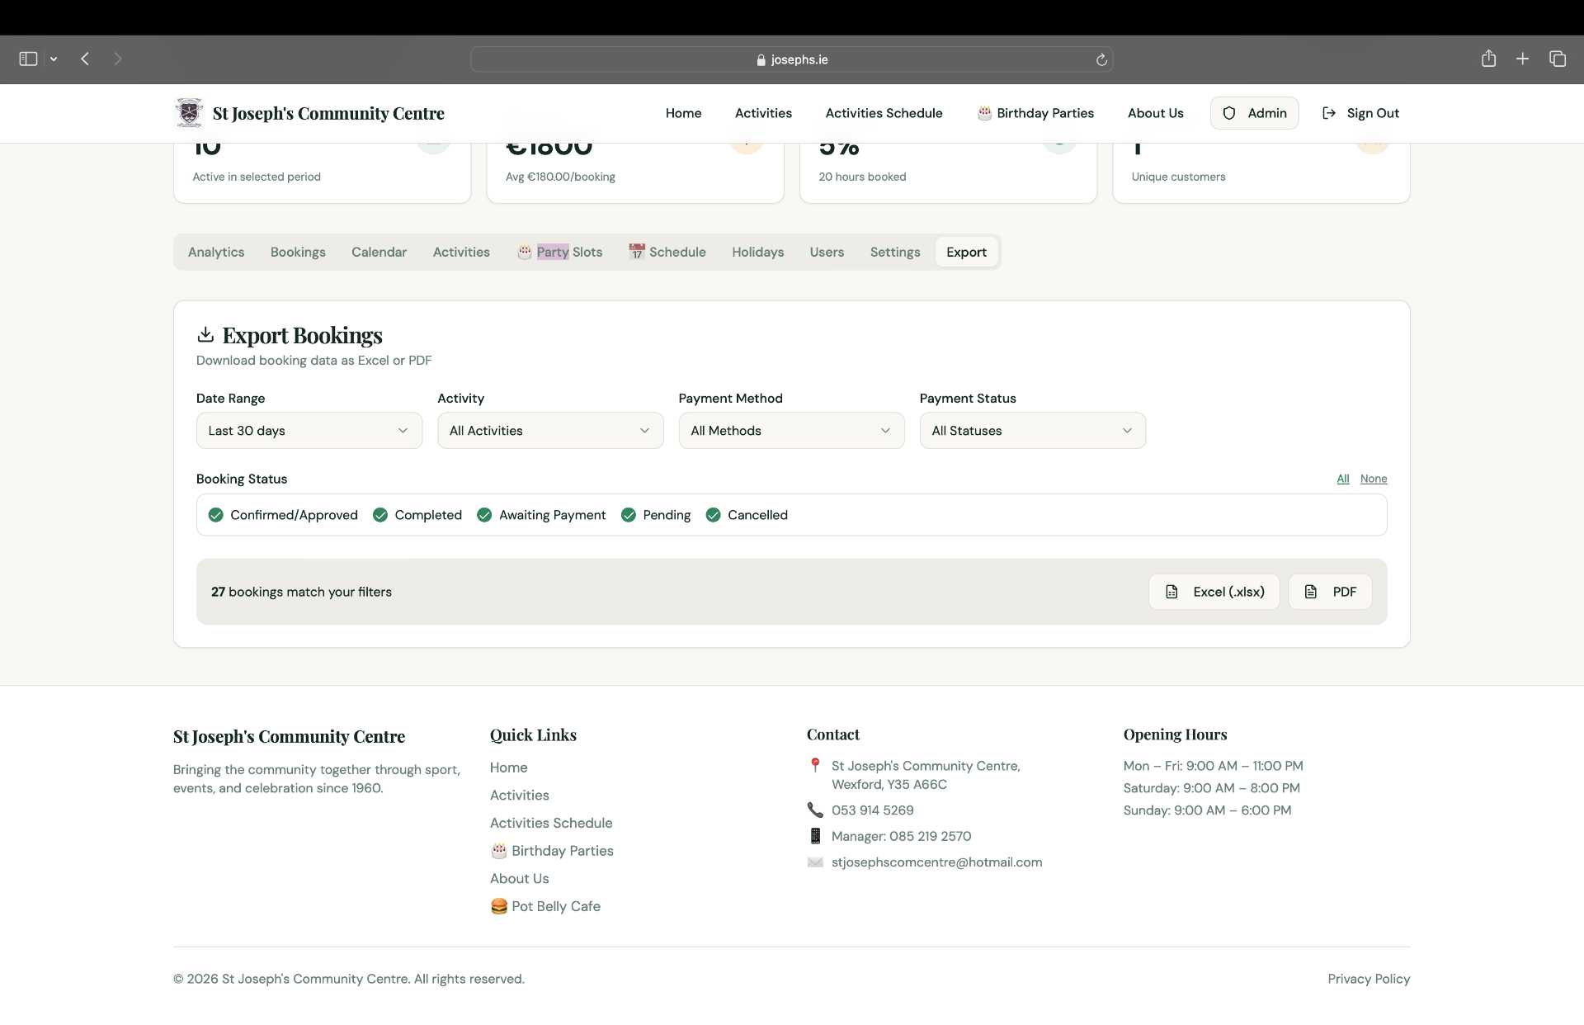Toggle the Completed status checkbox
Viewport: 1584px width, 1025px height.
[380, 515]
